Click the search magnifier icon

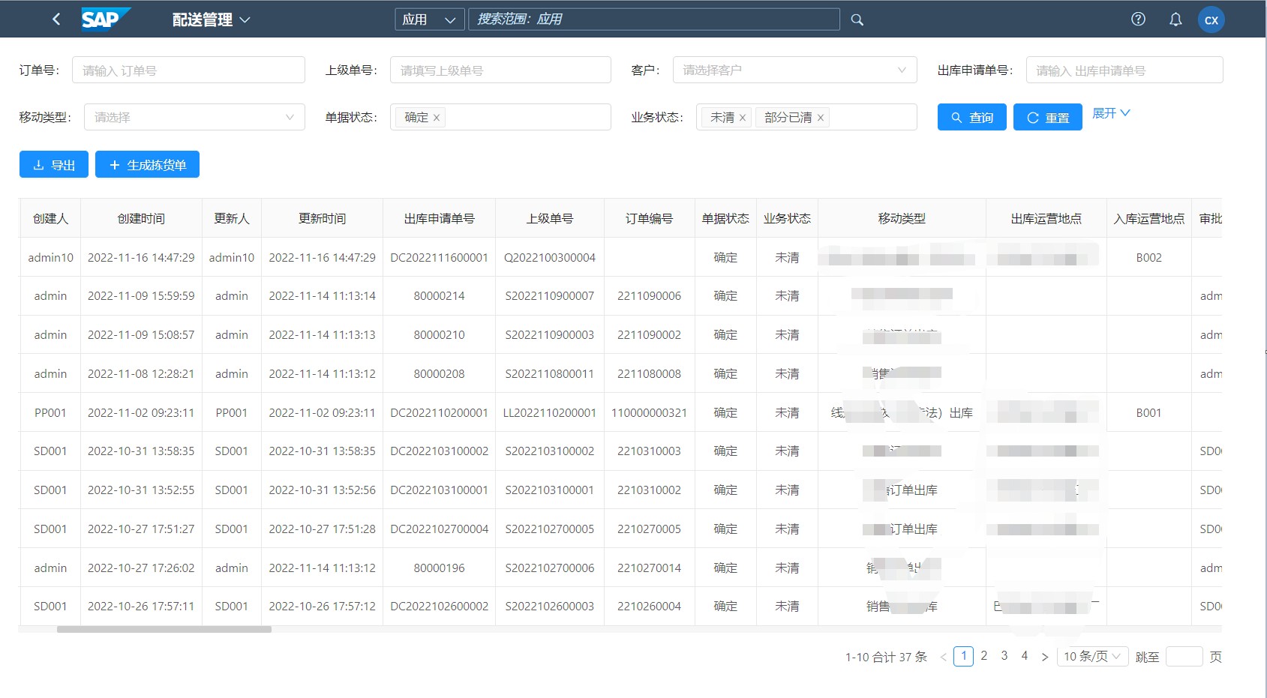point(857,20)
